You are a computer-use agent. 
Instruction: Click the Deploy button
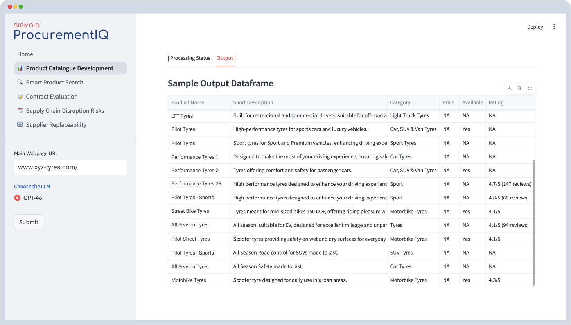(x=535, y=27)
